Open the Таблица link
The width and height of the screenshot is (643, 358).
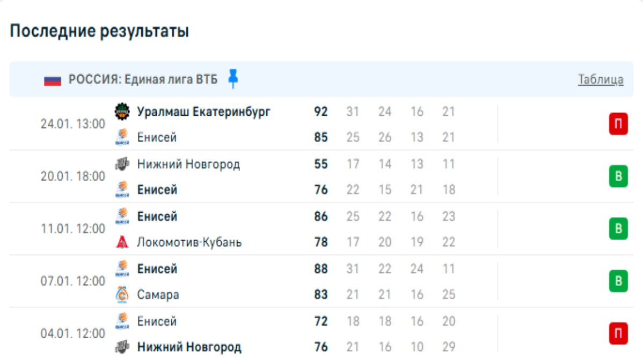(601, 80)
